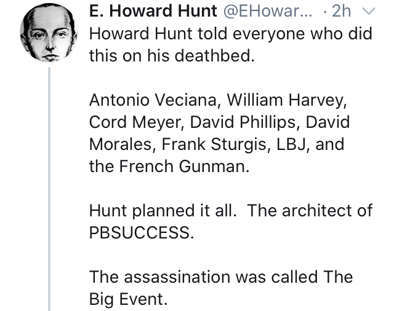Image resolution: width=394 pixels, height=311 pixels.
Task: Click the 'this on his deathbed.' line
Action: pos(172,55)
